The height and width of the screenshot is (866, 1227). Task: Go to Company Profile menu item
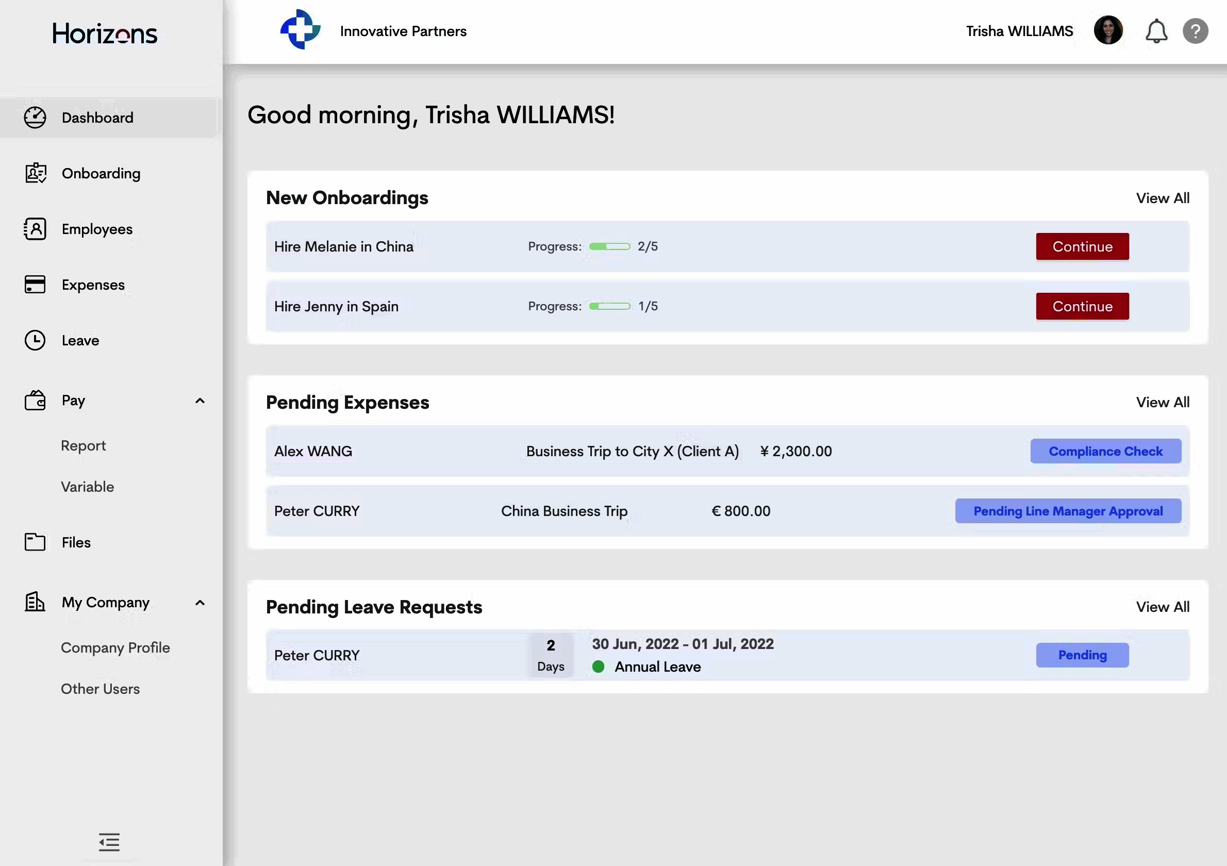(x=115, y=647)
